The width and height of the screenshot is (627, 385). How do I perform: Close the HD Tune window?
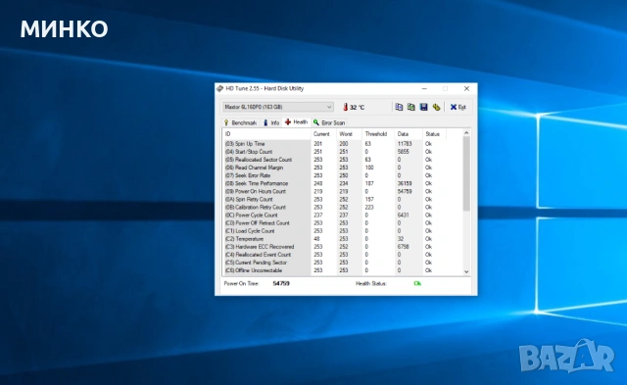466,88
